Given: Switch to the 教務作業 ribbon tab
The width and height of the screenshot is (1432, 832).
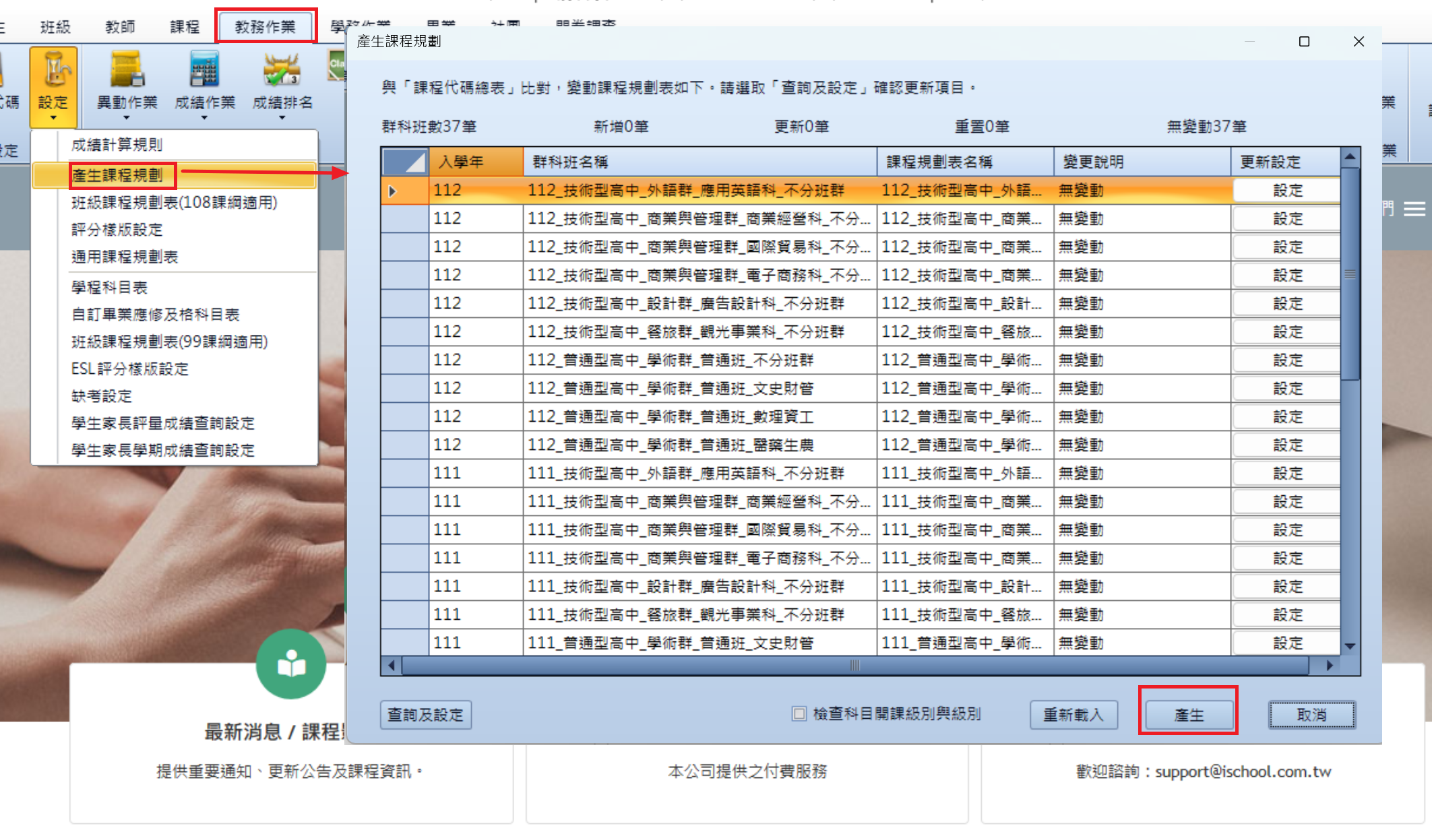Looking at the screenshot, I should pos(266,27).
